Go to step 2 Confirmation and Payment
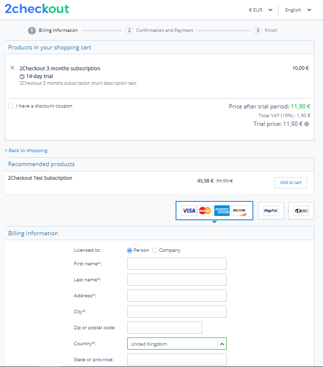Image resolution: width=323 pixels, height=367 pixels. (159, 31)
